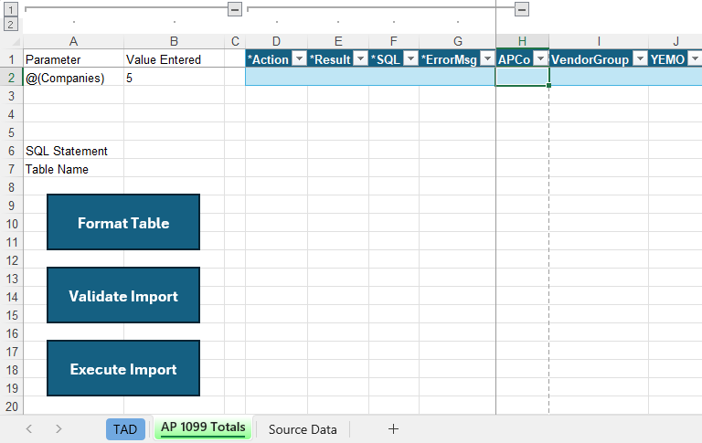Open the Source Data sheet tab
The width and height of the screenshot is (702, 443).
303,429
